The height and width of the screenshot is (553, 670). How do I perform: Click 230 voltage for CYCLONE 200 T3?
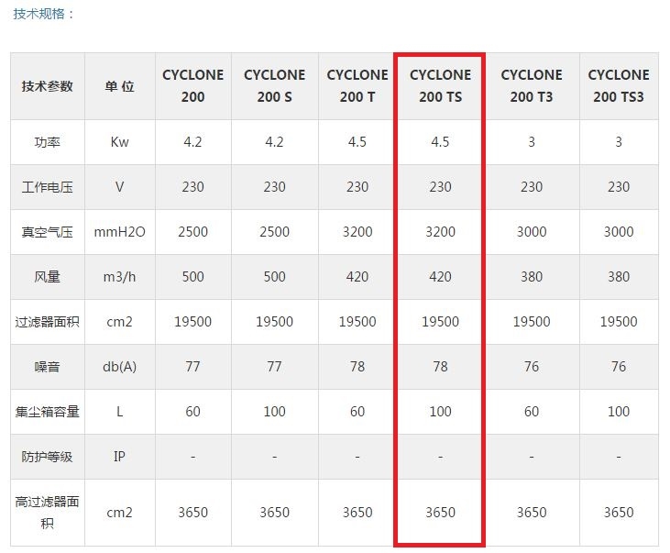(532, 187)
